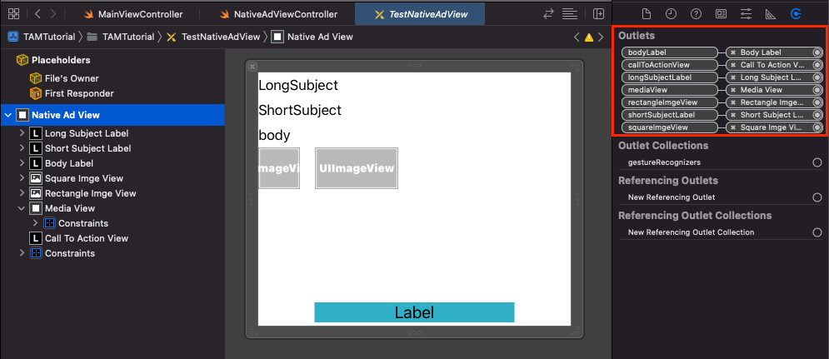Click squareImgeView outlet connection circle

pos(817,127)
